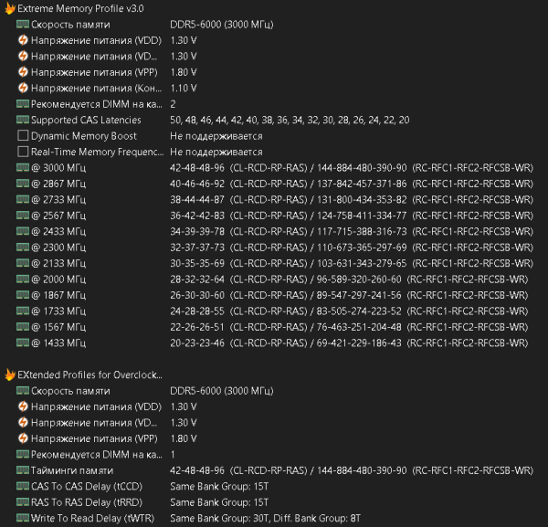548x527 pixels.
Task: Click the chip icon beside @ 1433 МГц
Action: pos(23,343)
